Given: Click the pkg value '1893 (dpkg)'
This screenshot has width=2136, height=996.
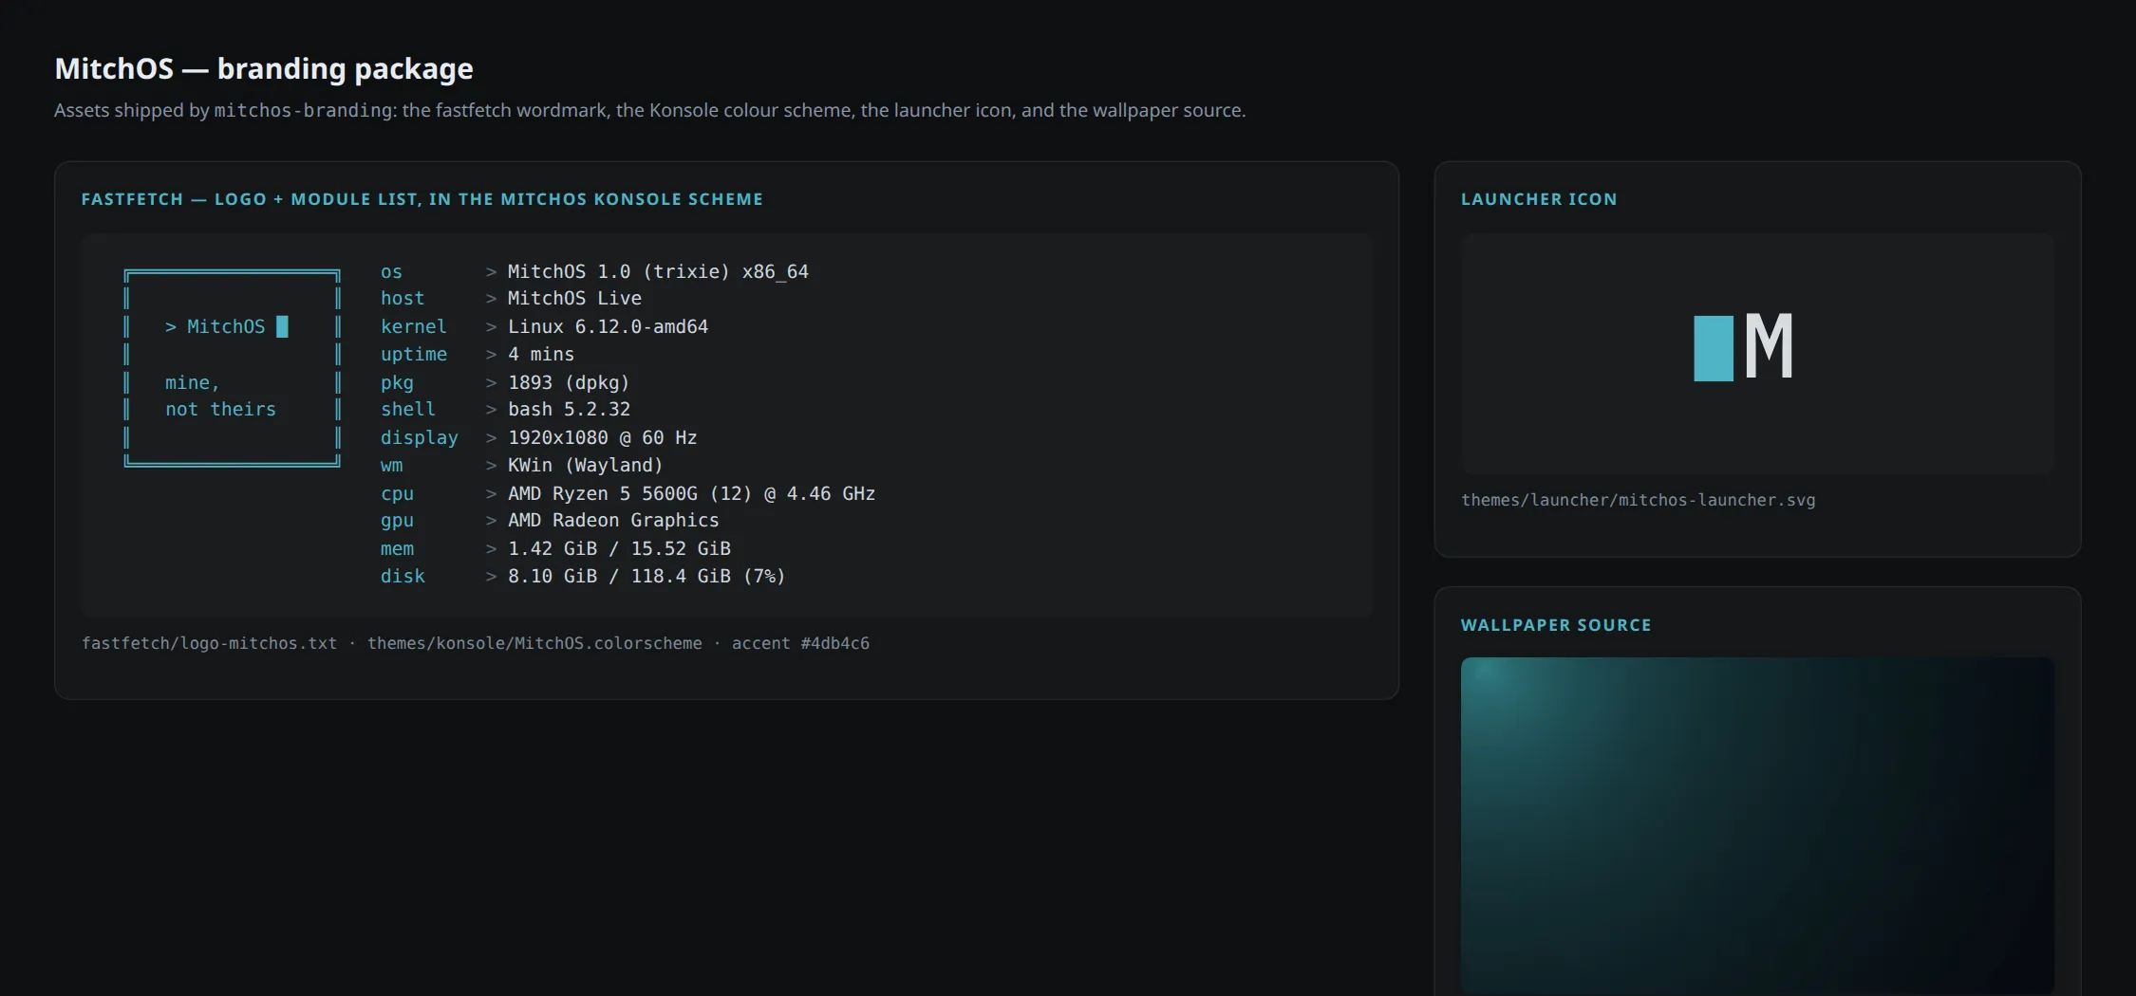Looking at the screenshot, I should pos(569,383).
